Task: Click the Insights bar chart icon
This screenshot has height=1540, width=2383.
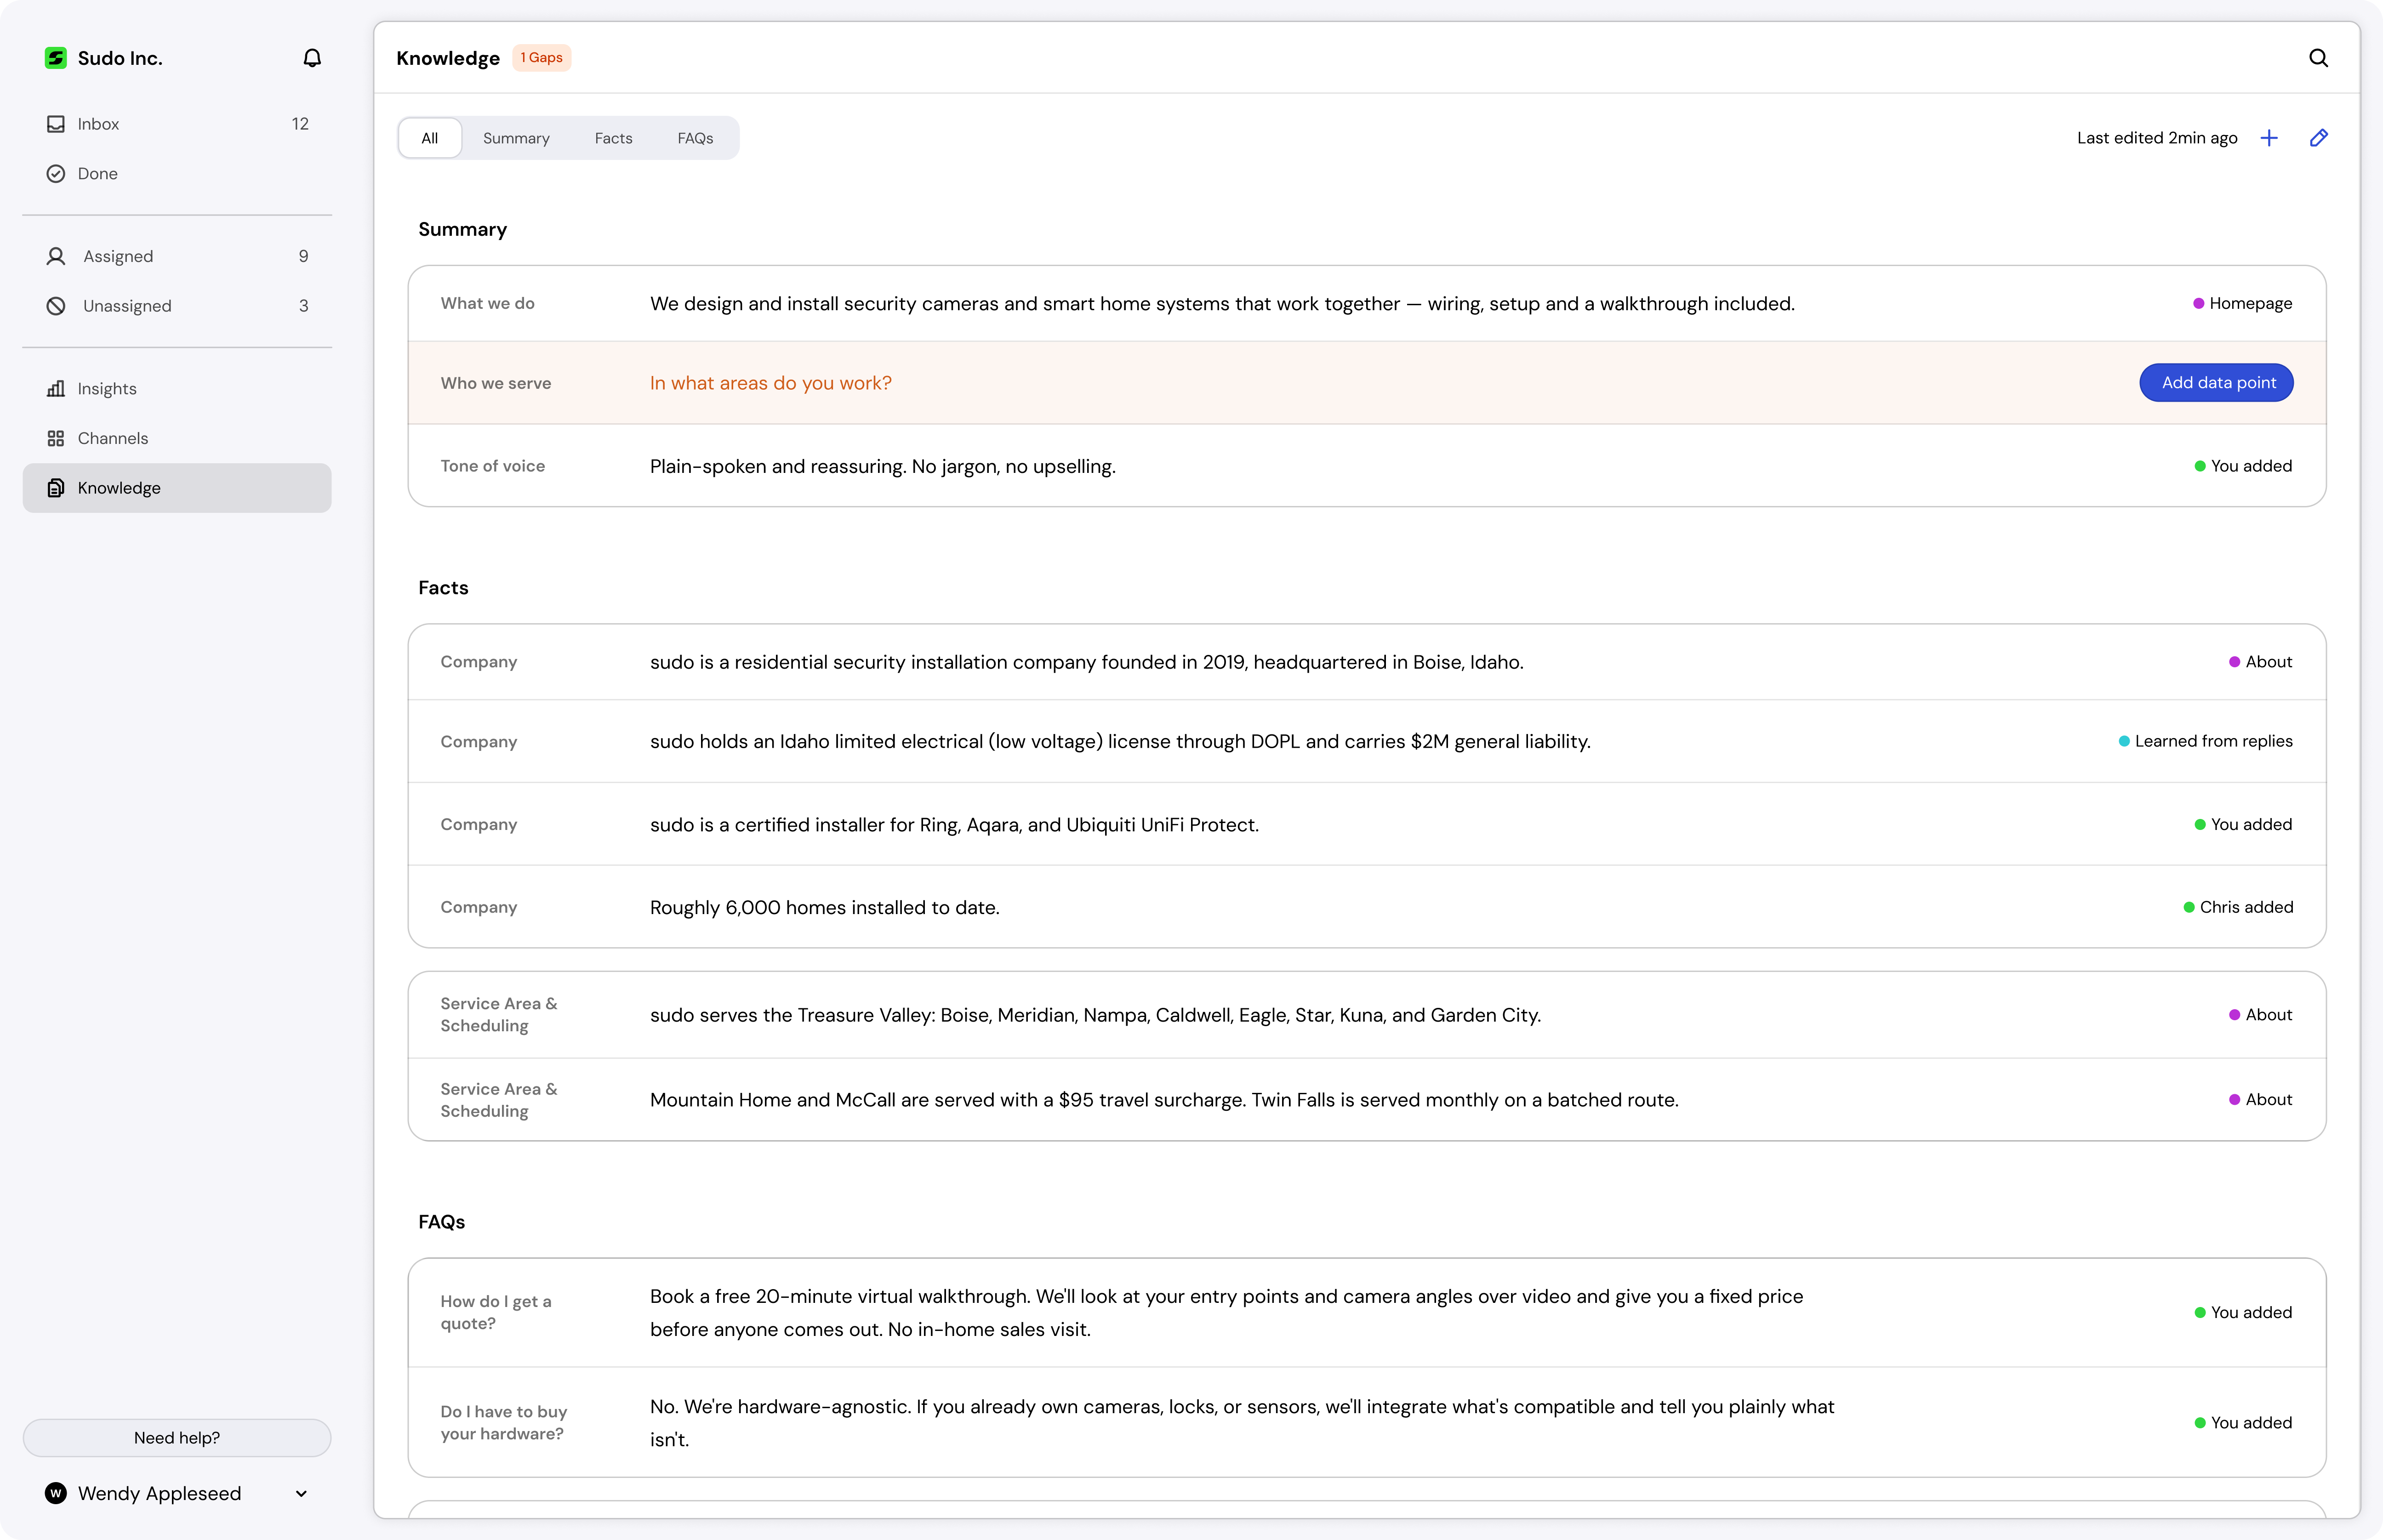Action: (56, 389)
